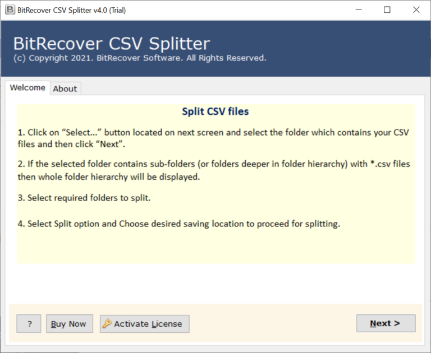Click the Activate License button
431x353 pixels.
click(x=145, y=324)
